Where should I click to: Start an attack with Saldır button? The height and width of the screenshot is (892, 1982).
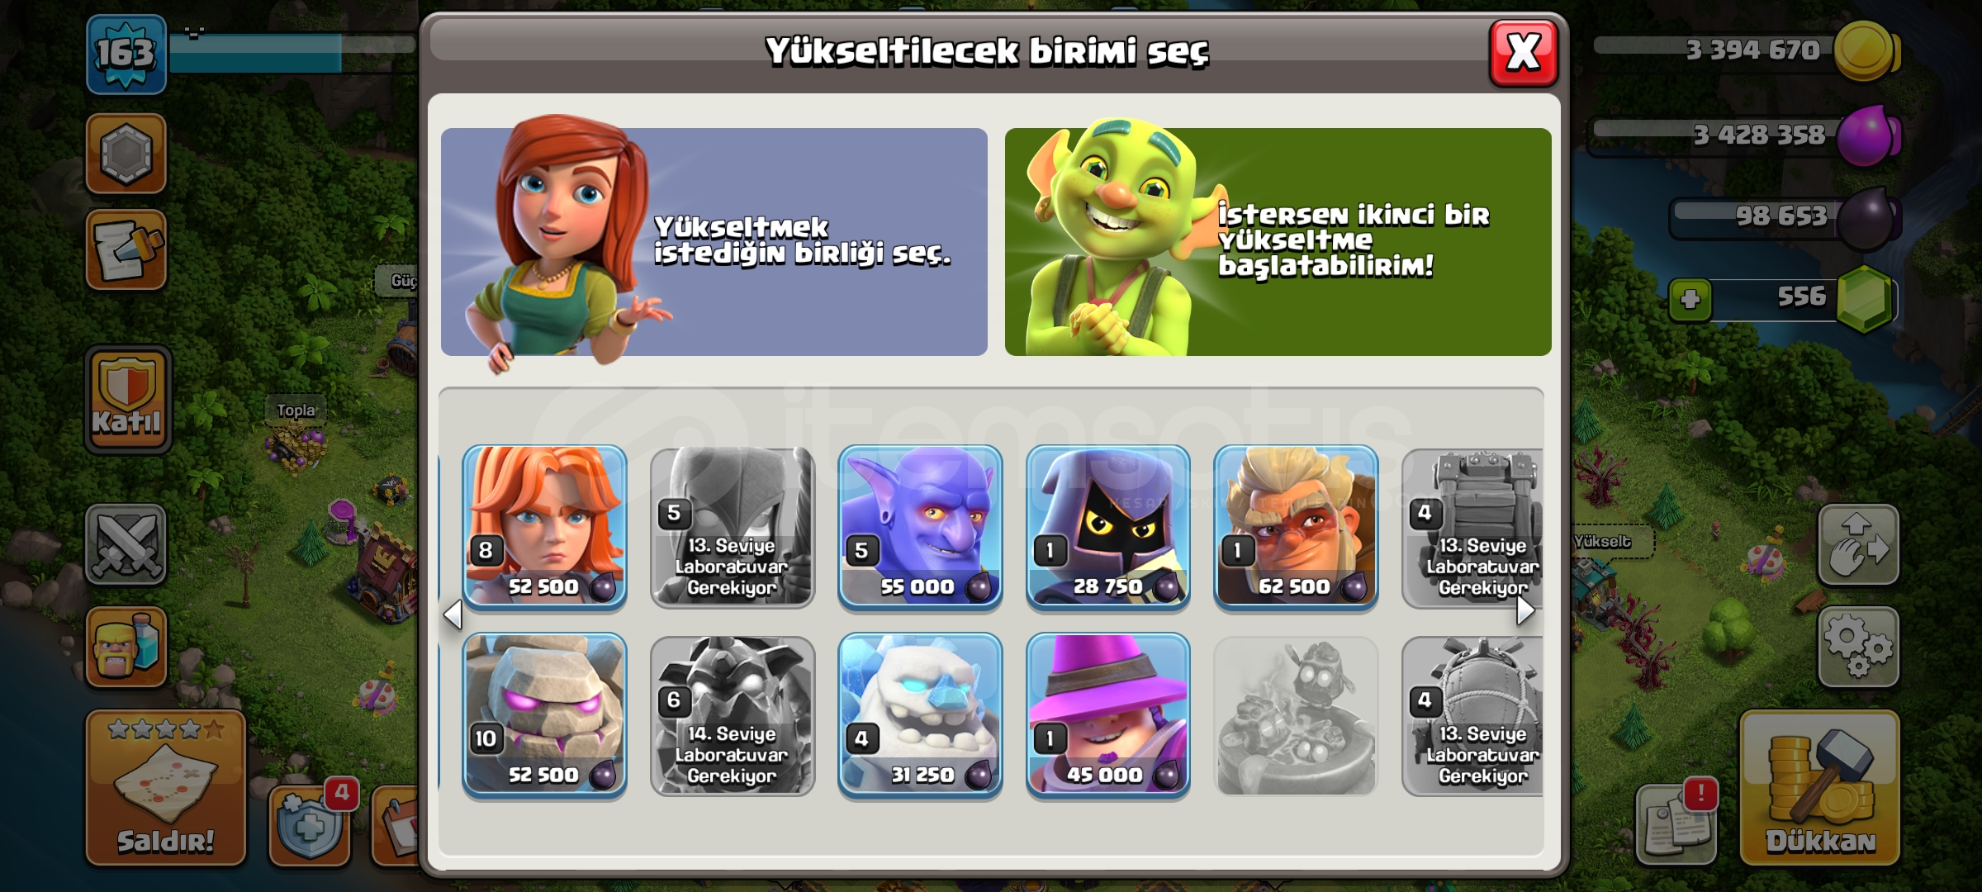[x=165, y=788]
